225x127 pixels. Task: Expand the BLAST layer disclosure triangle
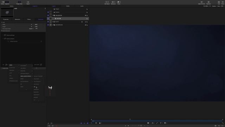click(x=53, y=22)
